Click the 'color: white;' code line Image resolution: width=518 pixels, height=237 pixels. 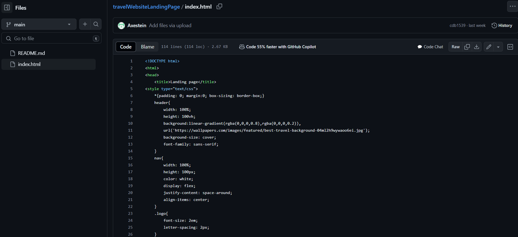pyautogui.click(x=178, y=179)
